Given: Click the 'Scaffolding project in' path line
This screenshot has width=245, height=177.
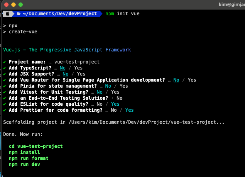Looking at the screenshot, I should click(114, 122).
